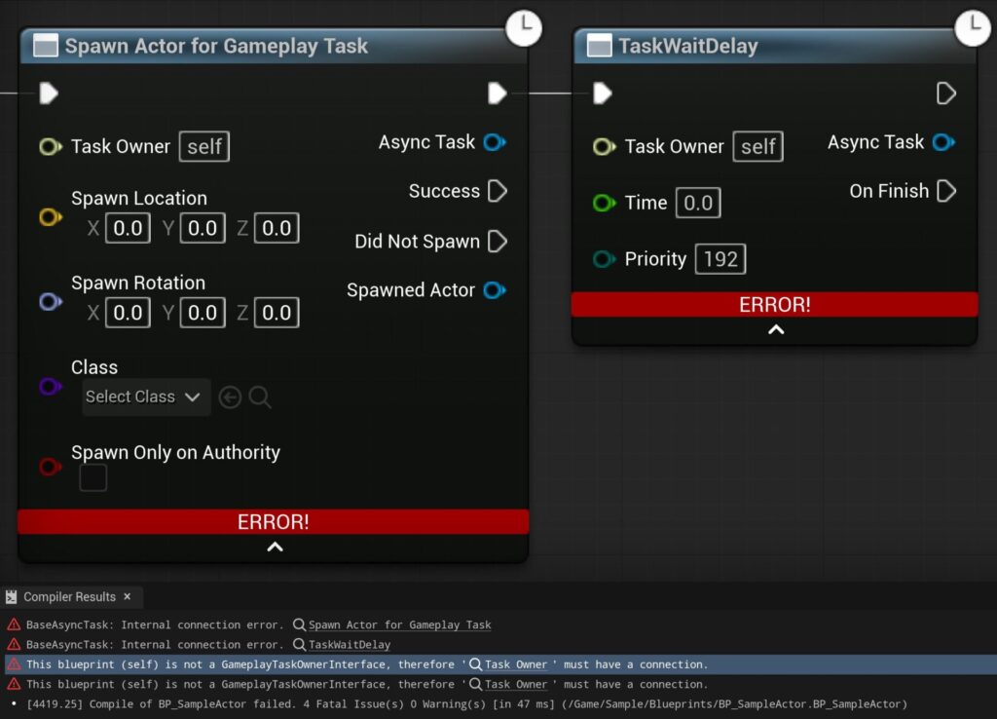Open the TaskWaitDelay link in compiler results
This screenshot has height=719, width=997.
pyautogui.click(x=349, y=645)
